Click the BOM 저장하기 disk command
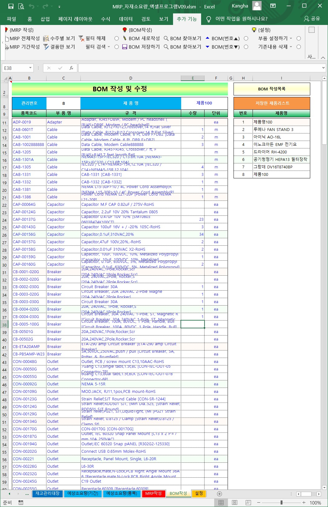Image resolution: width=328 pixels, height=507 pixels. 141,47
